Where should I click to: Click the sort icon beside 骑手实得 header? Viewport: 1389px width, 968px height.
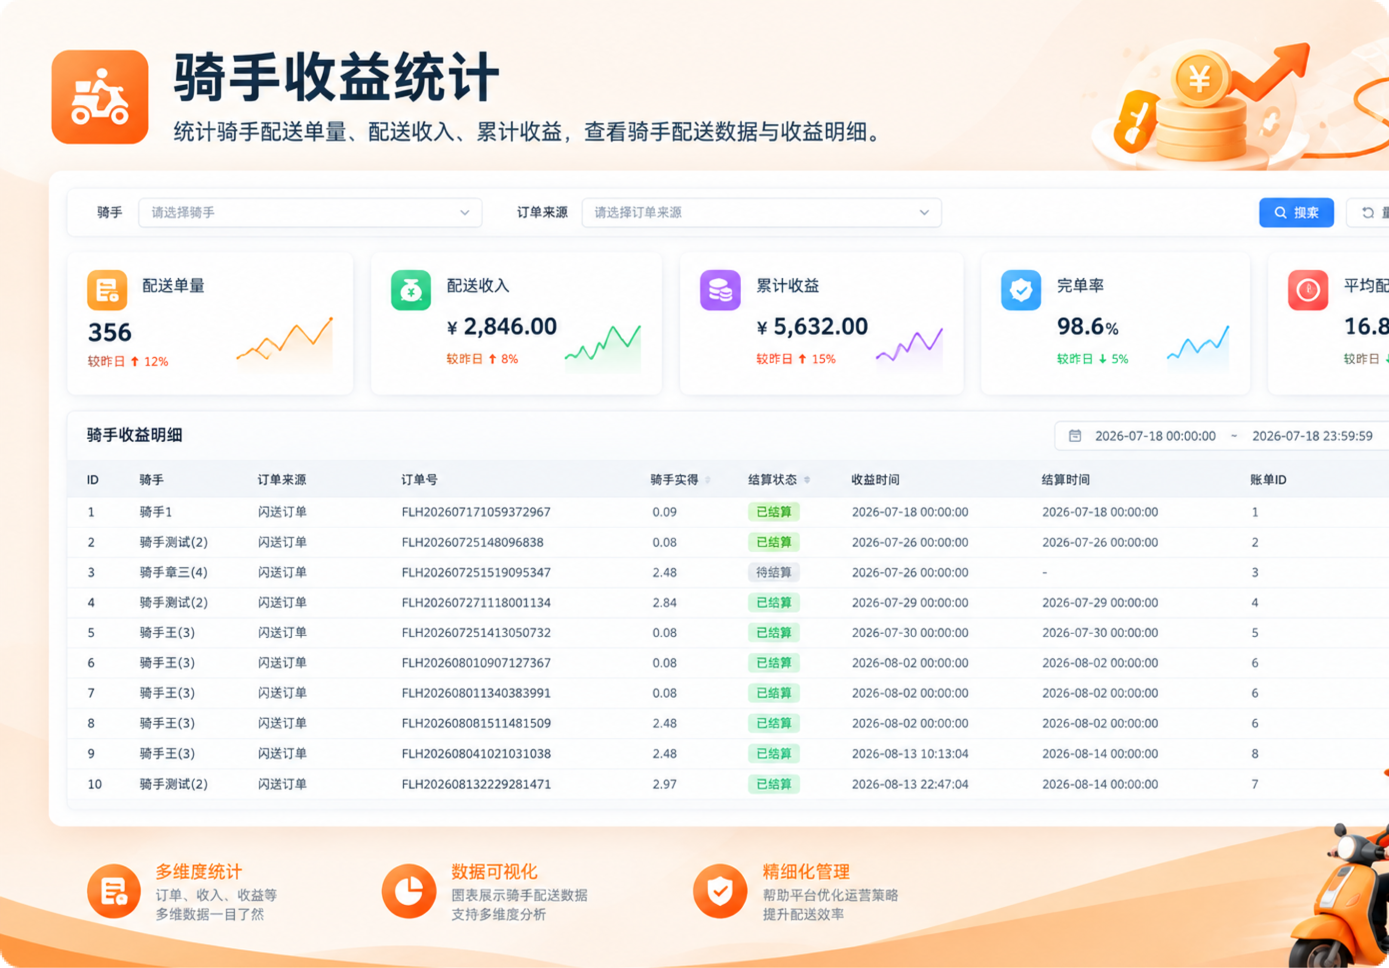tap(707, 480)
